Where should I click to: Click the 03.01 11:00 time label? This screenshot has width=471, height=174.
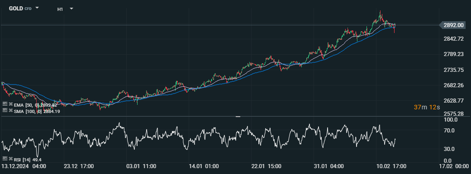pyautogui.click(x=141, y=166)
